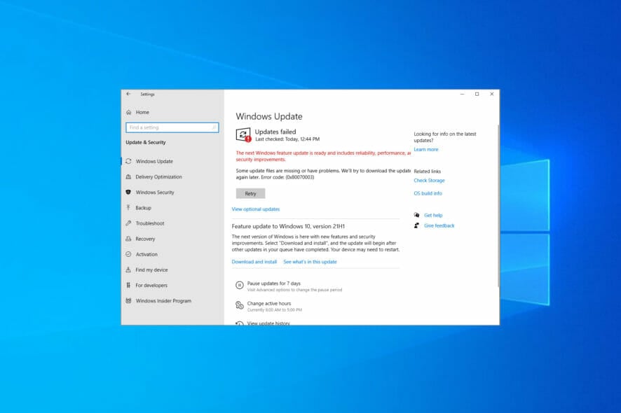Open OS build info link
Image resolution: width=621 pixels, height=413 pixels.
click(x=428, y=193)
